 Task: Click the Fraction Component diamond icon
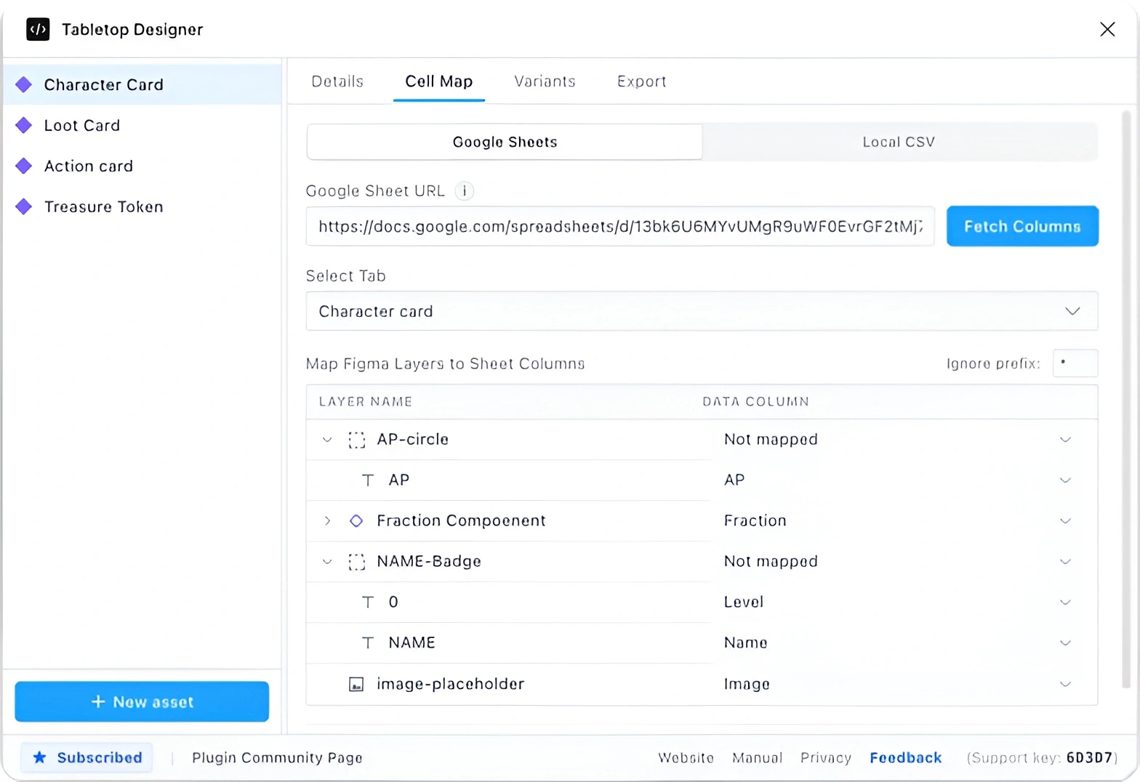point(356,521)
